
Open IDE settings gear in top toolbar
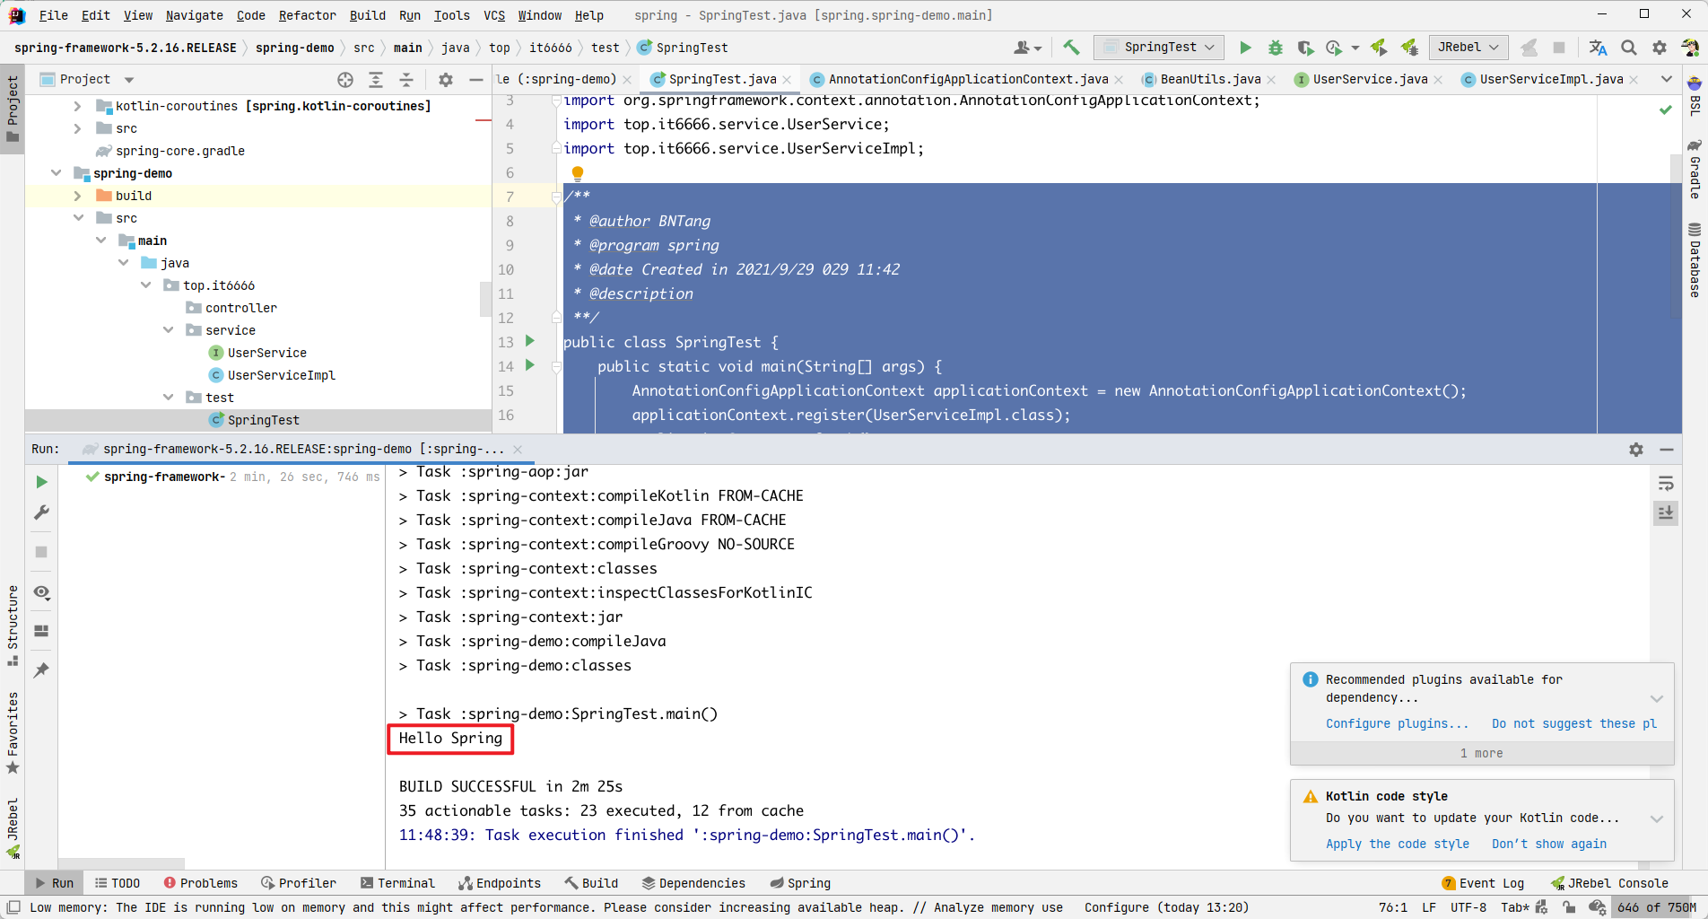(1660, 48)
